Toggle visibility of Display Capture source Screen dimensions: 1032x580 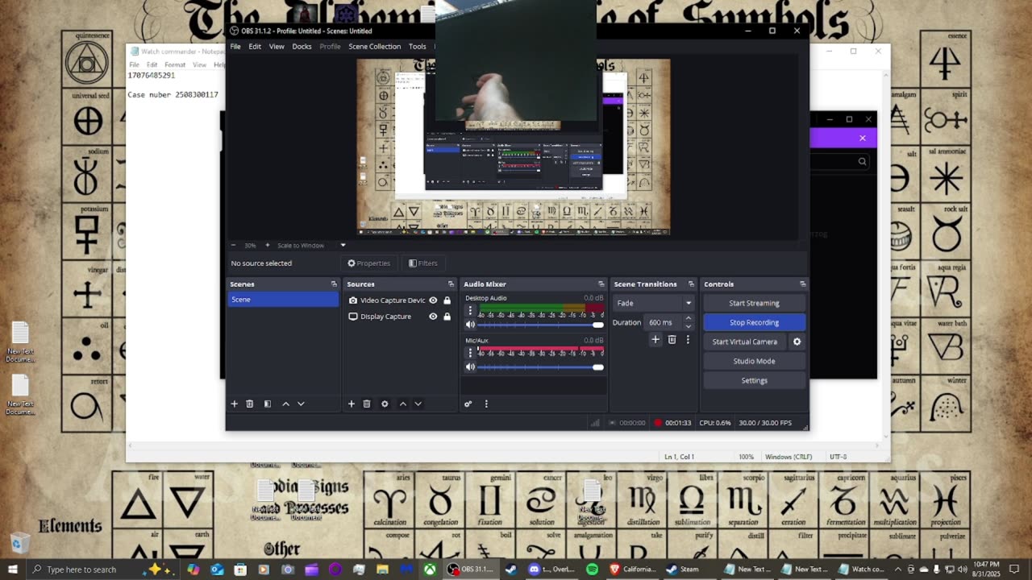[433, 317]
